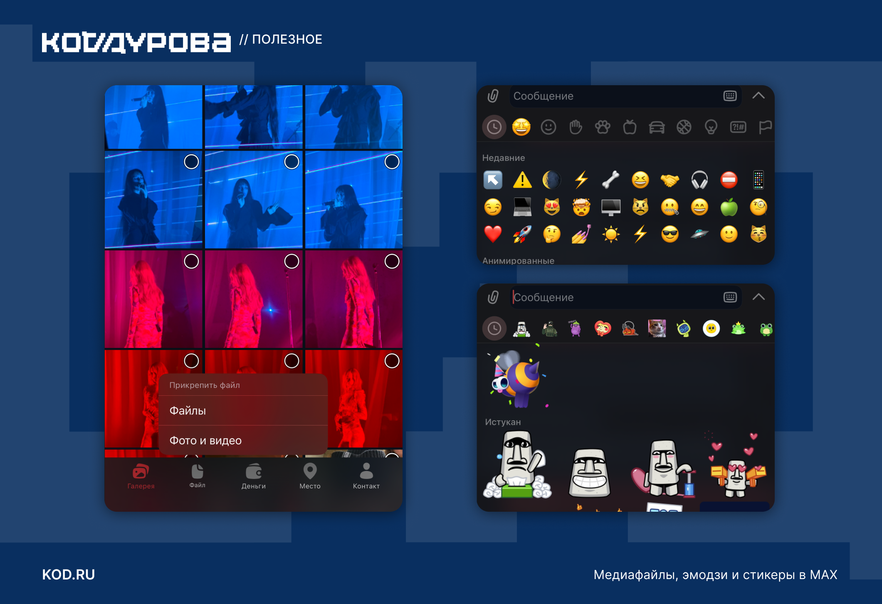Select the first blue concert photo's circle

191,162
